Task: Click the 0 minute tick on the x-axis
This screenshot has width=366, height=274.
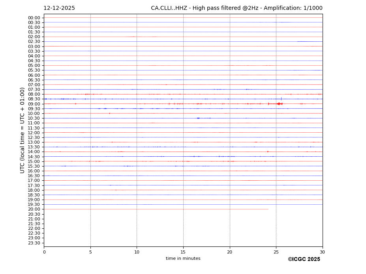Action: [44, 252]
